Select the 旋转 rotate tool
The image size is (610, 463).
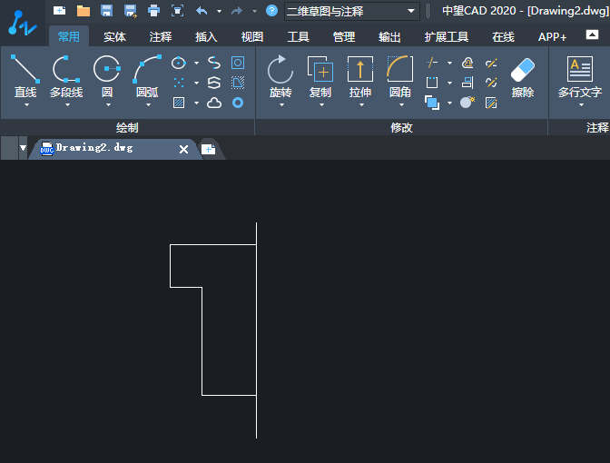[x=280, y=76]
